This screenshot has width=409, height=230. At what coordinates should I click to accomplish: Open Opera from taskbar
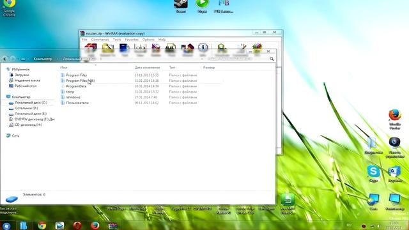coord(77,226)
